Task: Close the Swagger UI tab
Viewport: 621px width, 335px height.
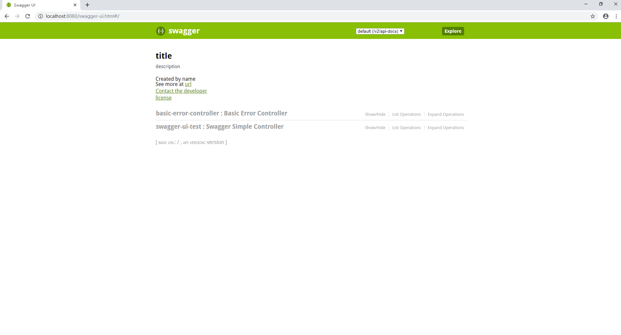Action: tap(75, 5)
